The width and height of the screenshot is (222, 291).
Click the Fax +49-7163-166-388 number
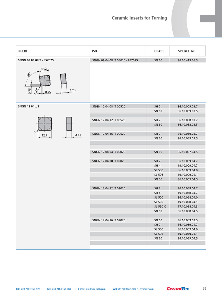click(59, 289)
